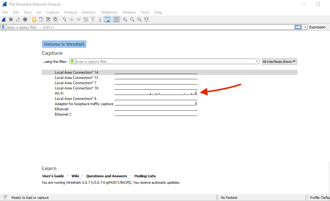Open a capture file using folder icon

pos(34,19)
